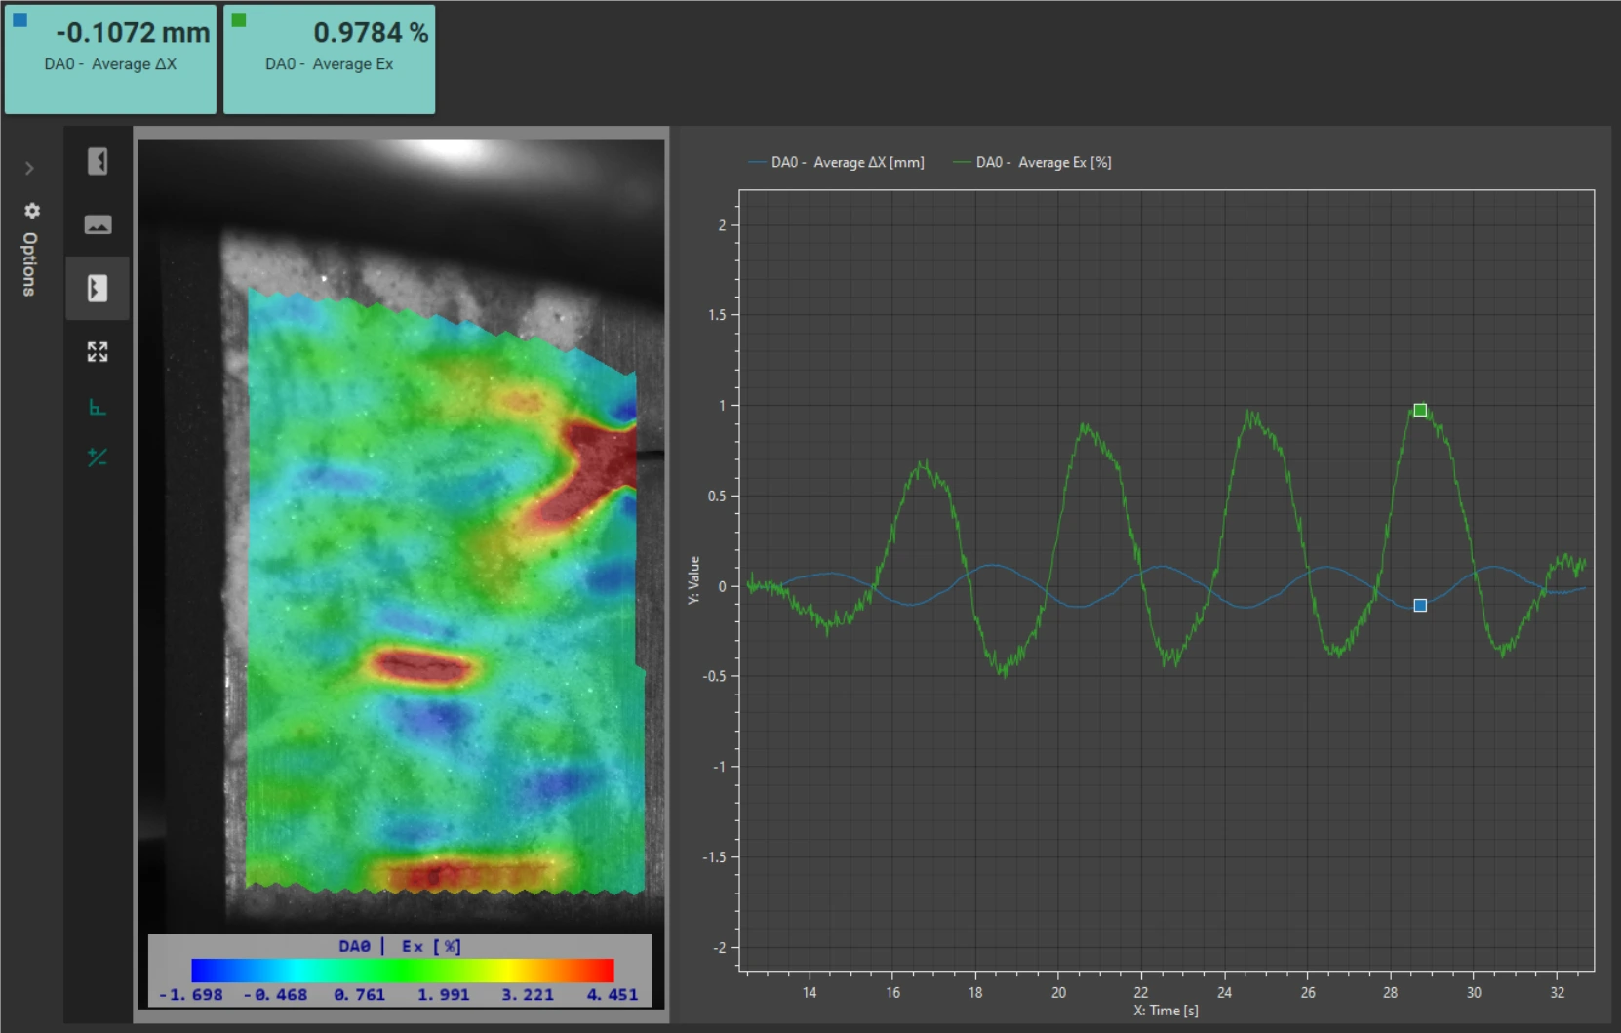
Task: Click the Y: Value axis label
Action: tap(693, 580)
